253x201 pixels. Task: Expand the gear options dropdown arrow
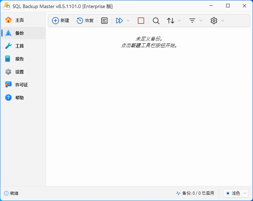click(223, 21)
